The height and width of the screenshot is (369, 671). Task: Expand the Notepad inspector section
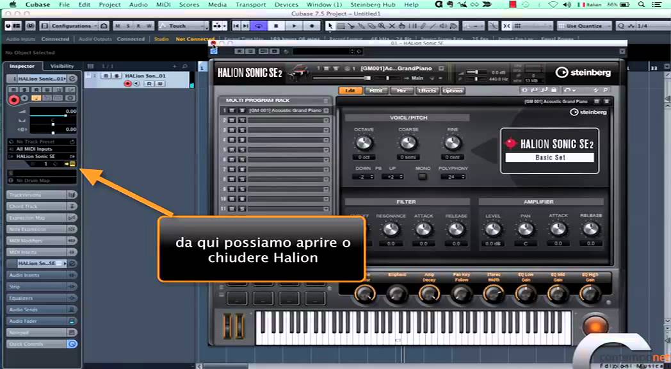tap(42, 332)
